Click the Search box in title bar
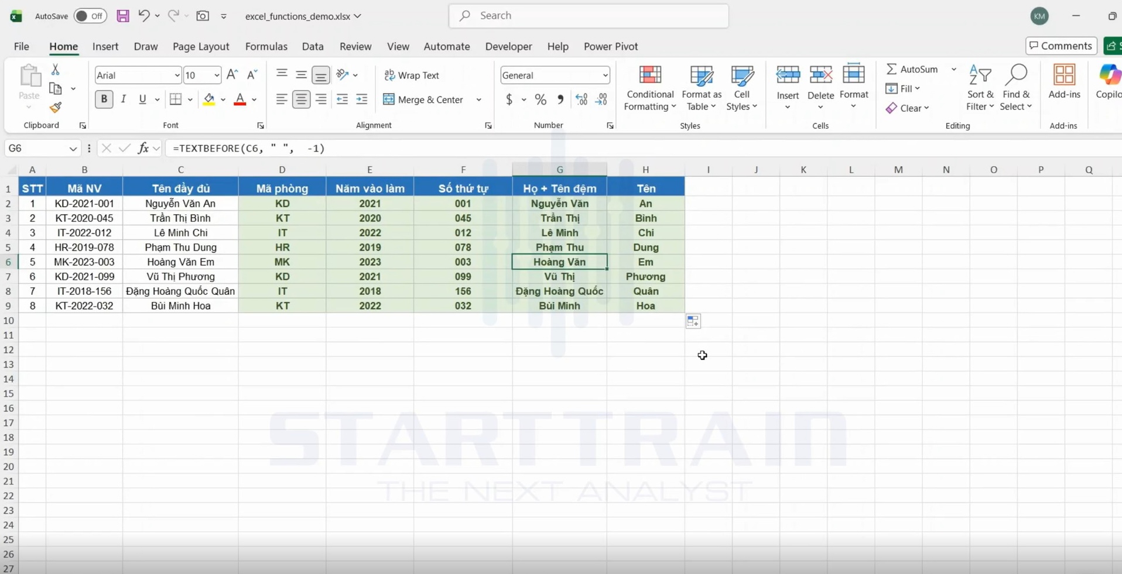The height and width of the screenshot is (574, 1122). 589,16
